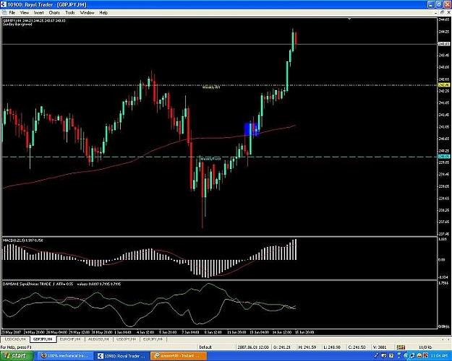Open the EURJPY,H4 chart tab

point(153,339)
